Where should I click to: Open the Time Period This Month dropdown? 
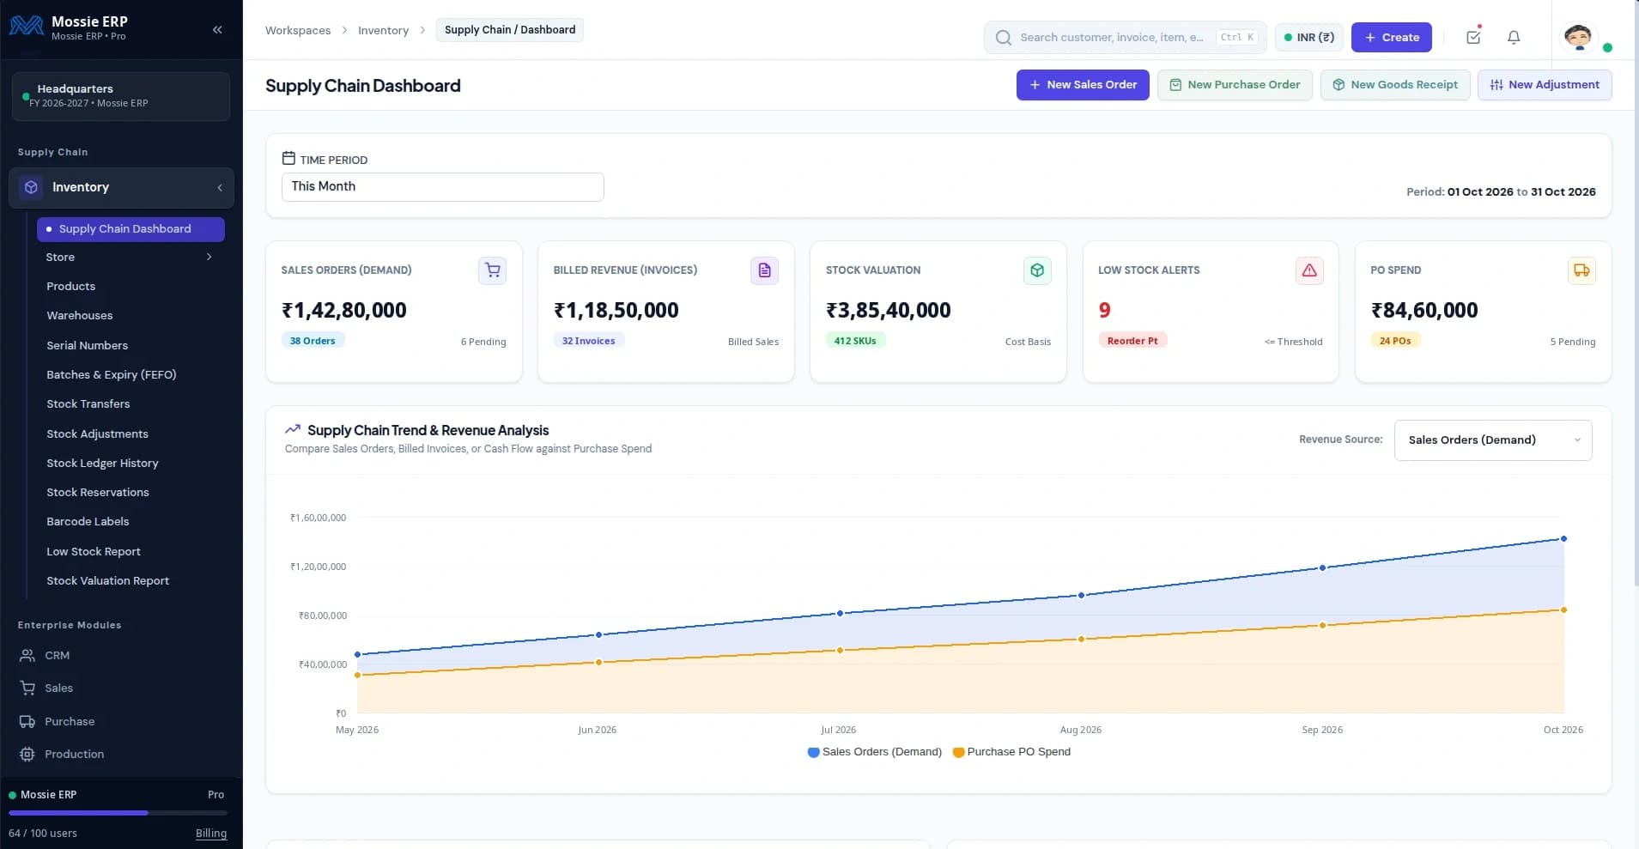pos(442,187)
